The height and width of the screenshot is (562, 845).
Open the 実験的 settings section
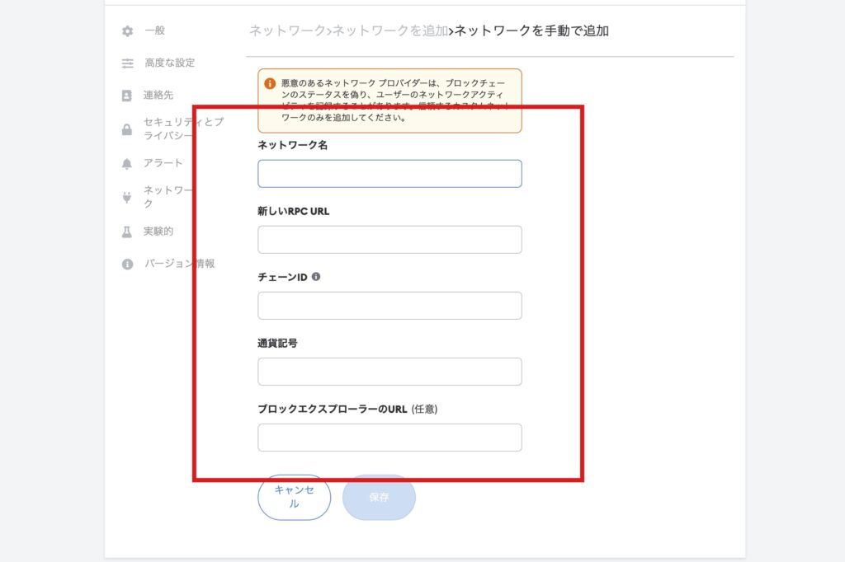pyautogui.click(x=158, y=232)
